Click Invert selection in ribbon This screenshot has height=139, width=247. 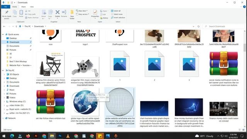pyautogui.click(x=118, y=17)
